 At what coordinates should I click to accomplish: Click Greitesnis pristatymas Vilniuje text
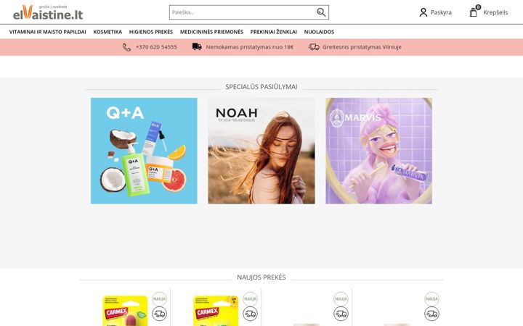pyautogui.click(x=362, y=47)
